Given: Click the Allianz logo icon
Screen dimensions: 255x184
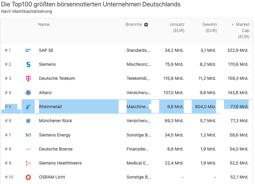Looking at the screenshot, I should (x=28, y=93).
